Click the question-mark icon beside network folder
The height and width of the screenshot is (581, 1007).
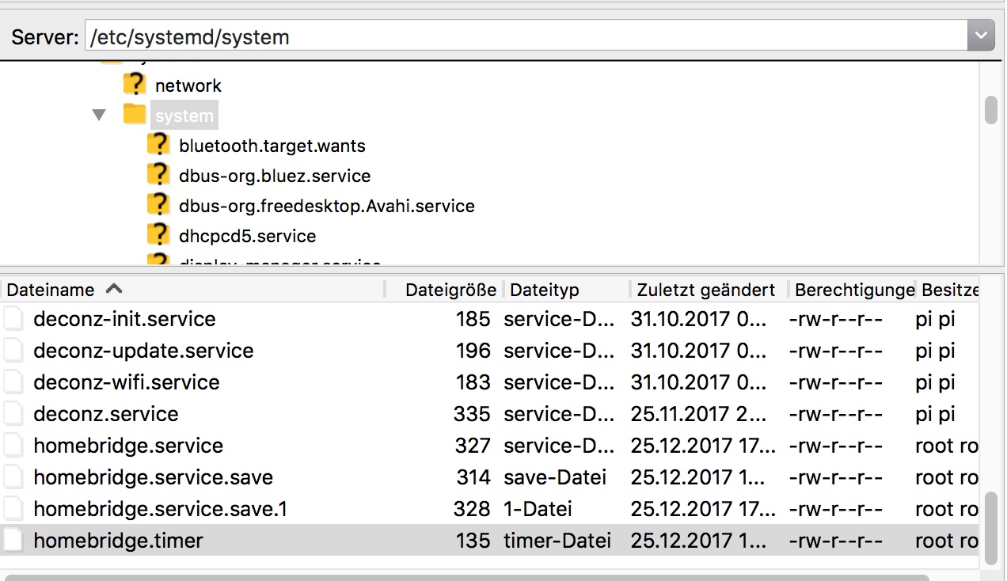tap(135, 85)
